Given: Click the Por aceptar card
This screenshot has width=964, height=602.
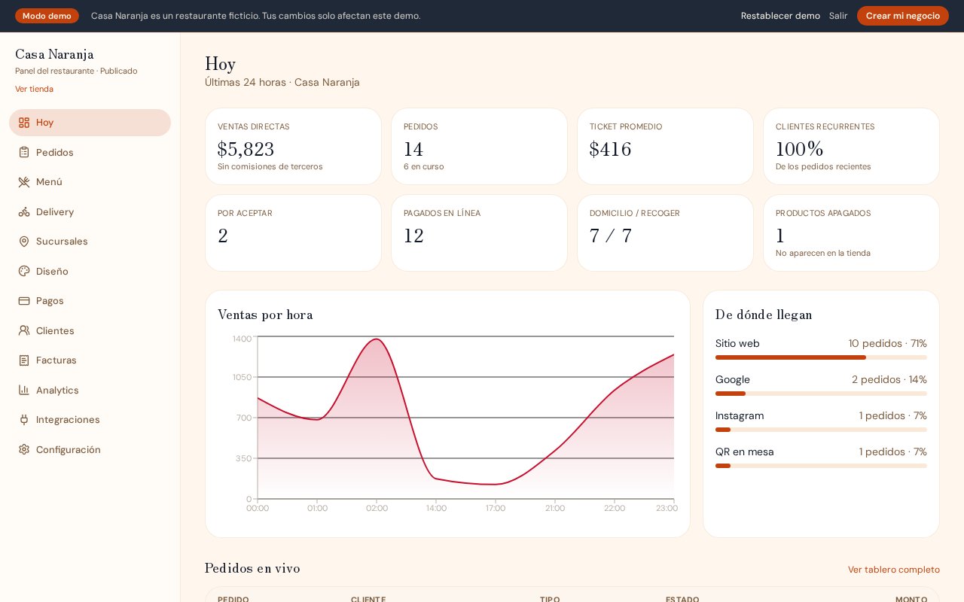Looking at the screenshot, I should 294,233.
